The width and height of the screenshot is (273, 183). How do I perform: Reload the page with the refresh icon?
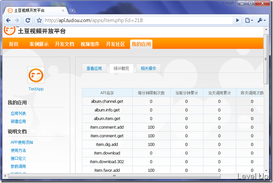(28, 20)
